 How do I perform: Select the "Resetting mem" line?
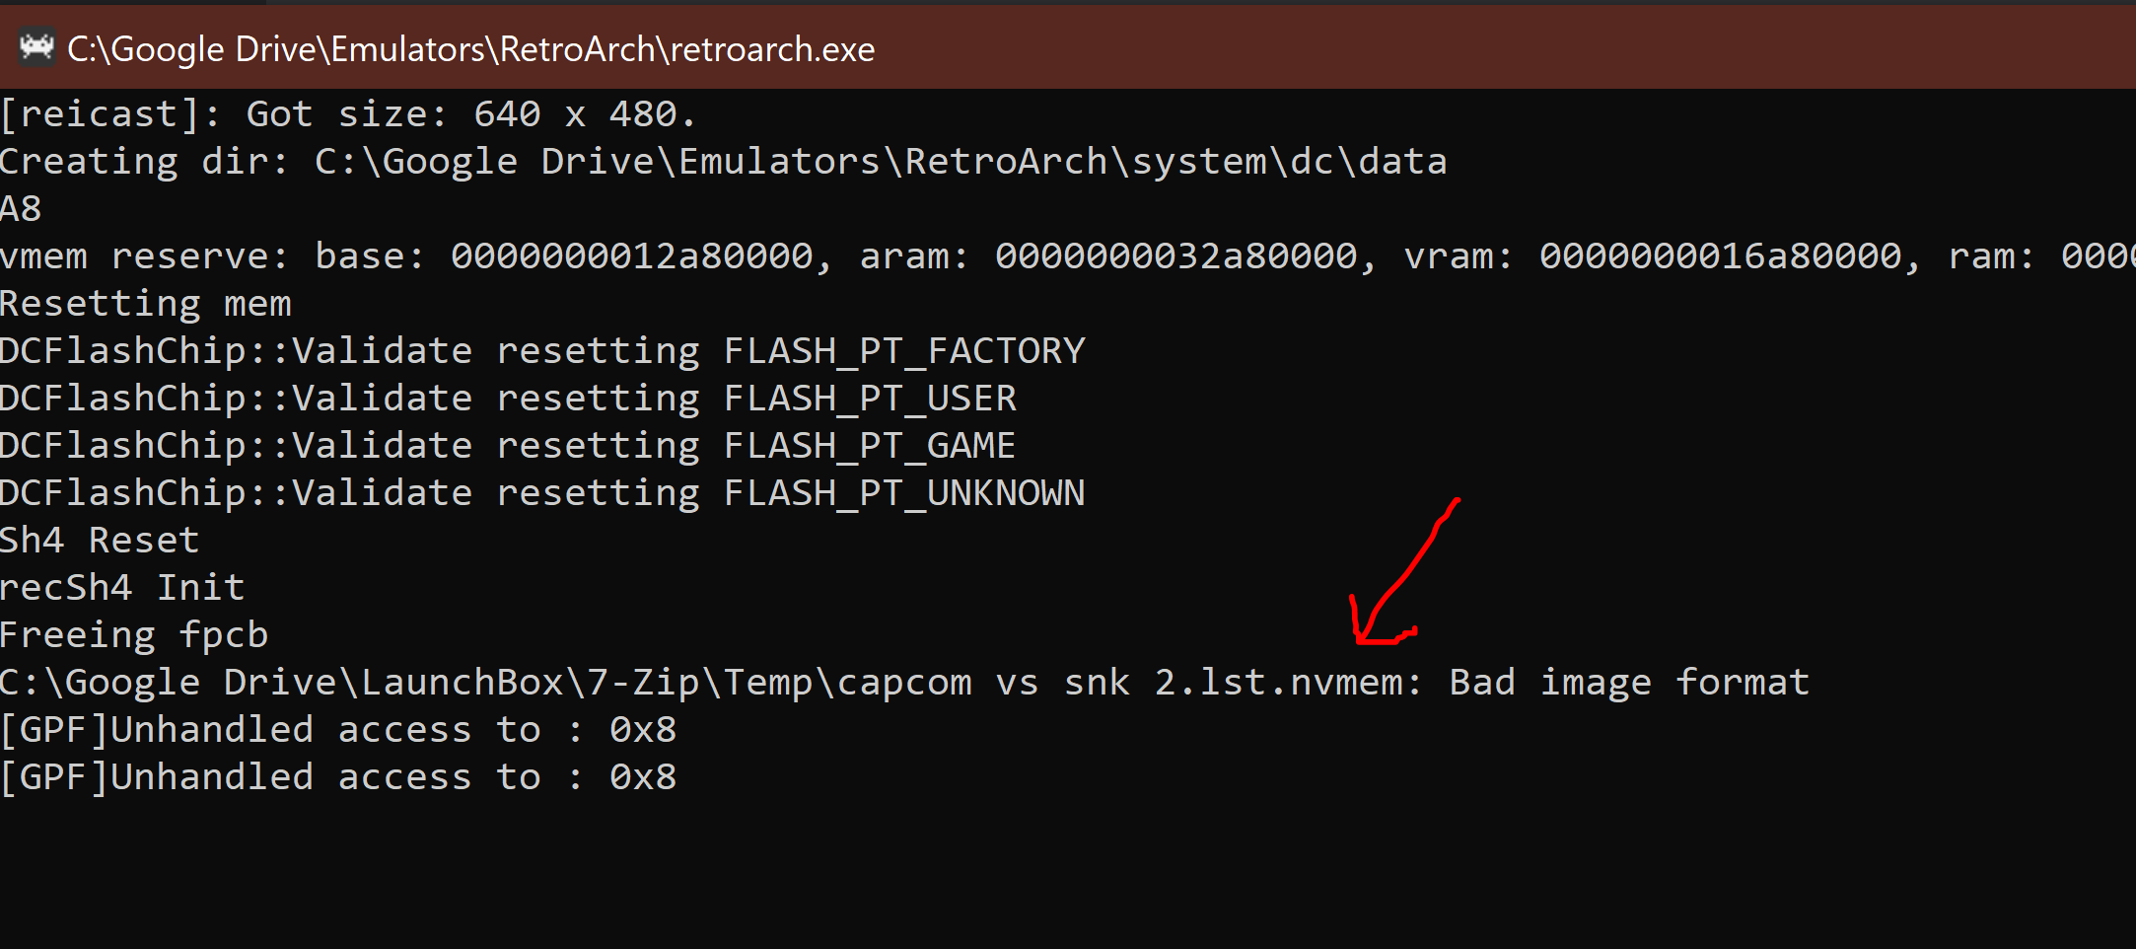coord(146,304)
